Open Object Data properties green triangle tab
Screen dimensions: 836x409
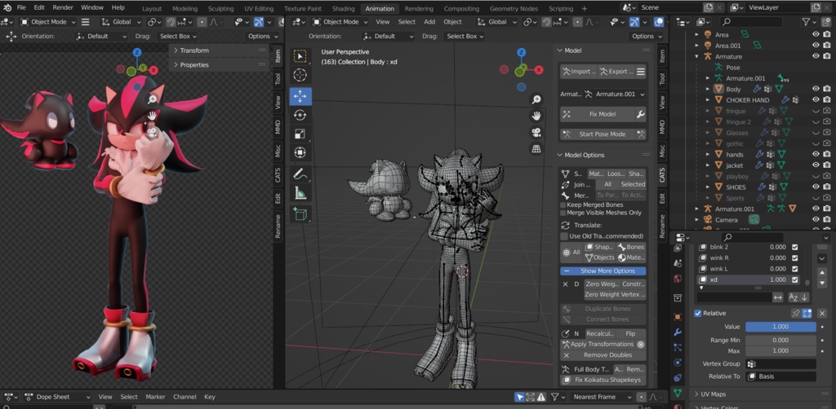(678, 393)
